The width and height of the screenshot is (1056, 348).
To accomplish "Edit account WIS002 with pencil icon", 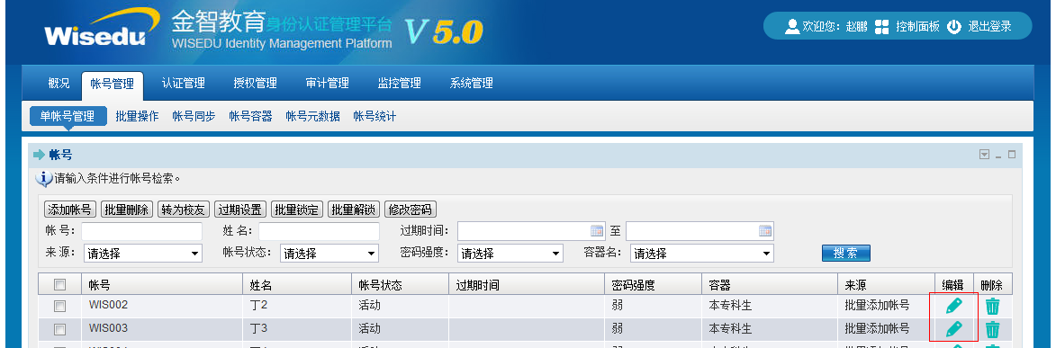I will pyautogui.click(x=953, y=306).
